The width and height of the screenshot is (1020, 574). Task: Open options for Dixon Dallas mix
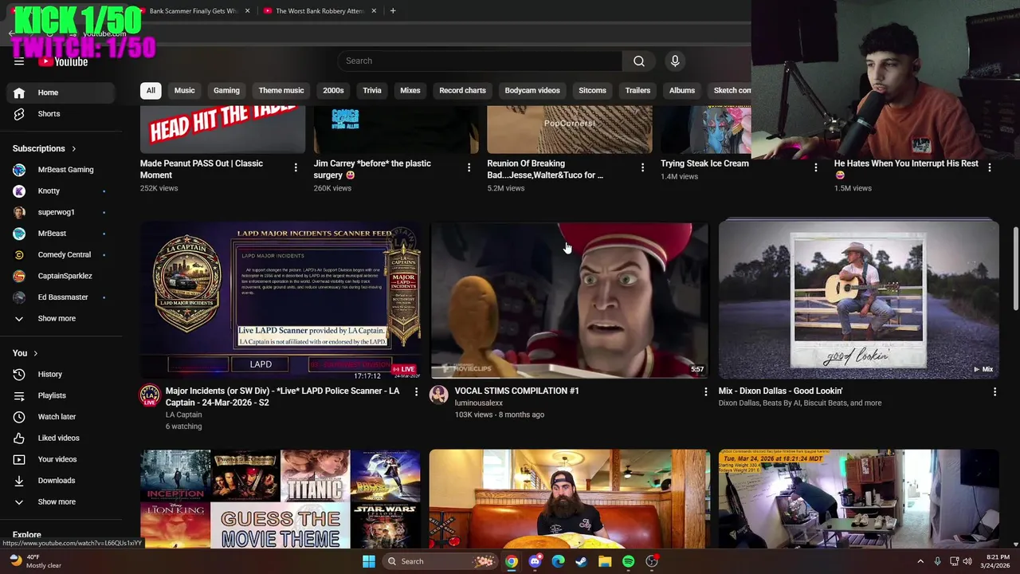point(994,391)
